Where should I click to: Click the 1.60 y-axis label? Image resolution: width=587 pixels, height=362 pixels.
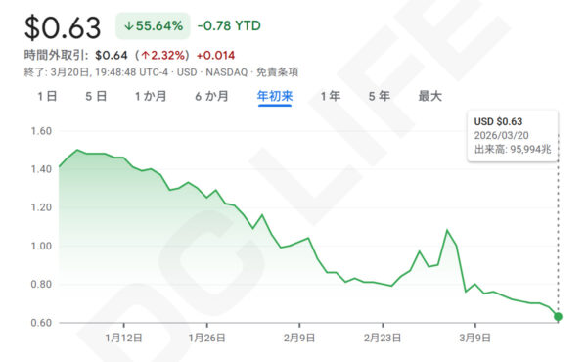41,131
